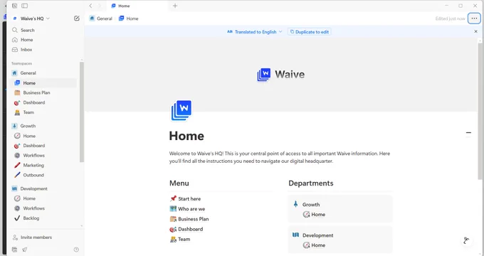The image size is (484, 256).
Task: Click the Waive cover image banner
Action: click(281, 75)
